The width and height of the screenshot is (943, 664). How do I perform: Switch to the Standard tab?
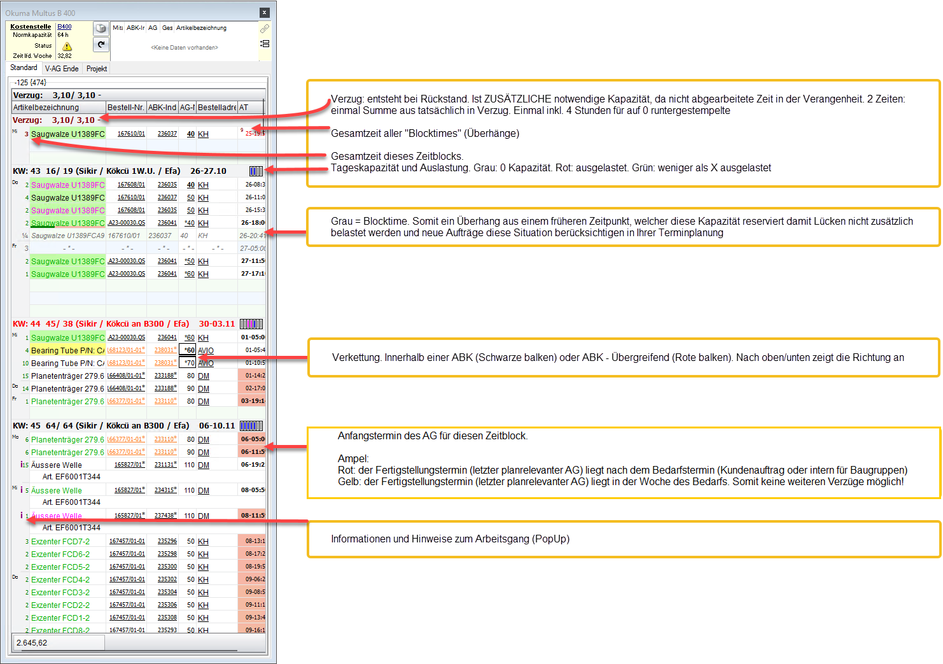(24, 67)
